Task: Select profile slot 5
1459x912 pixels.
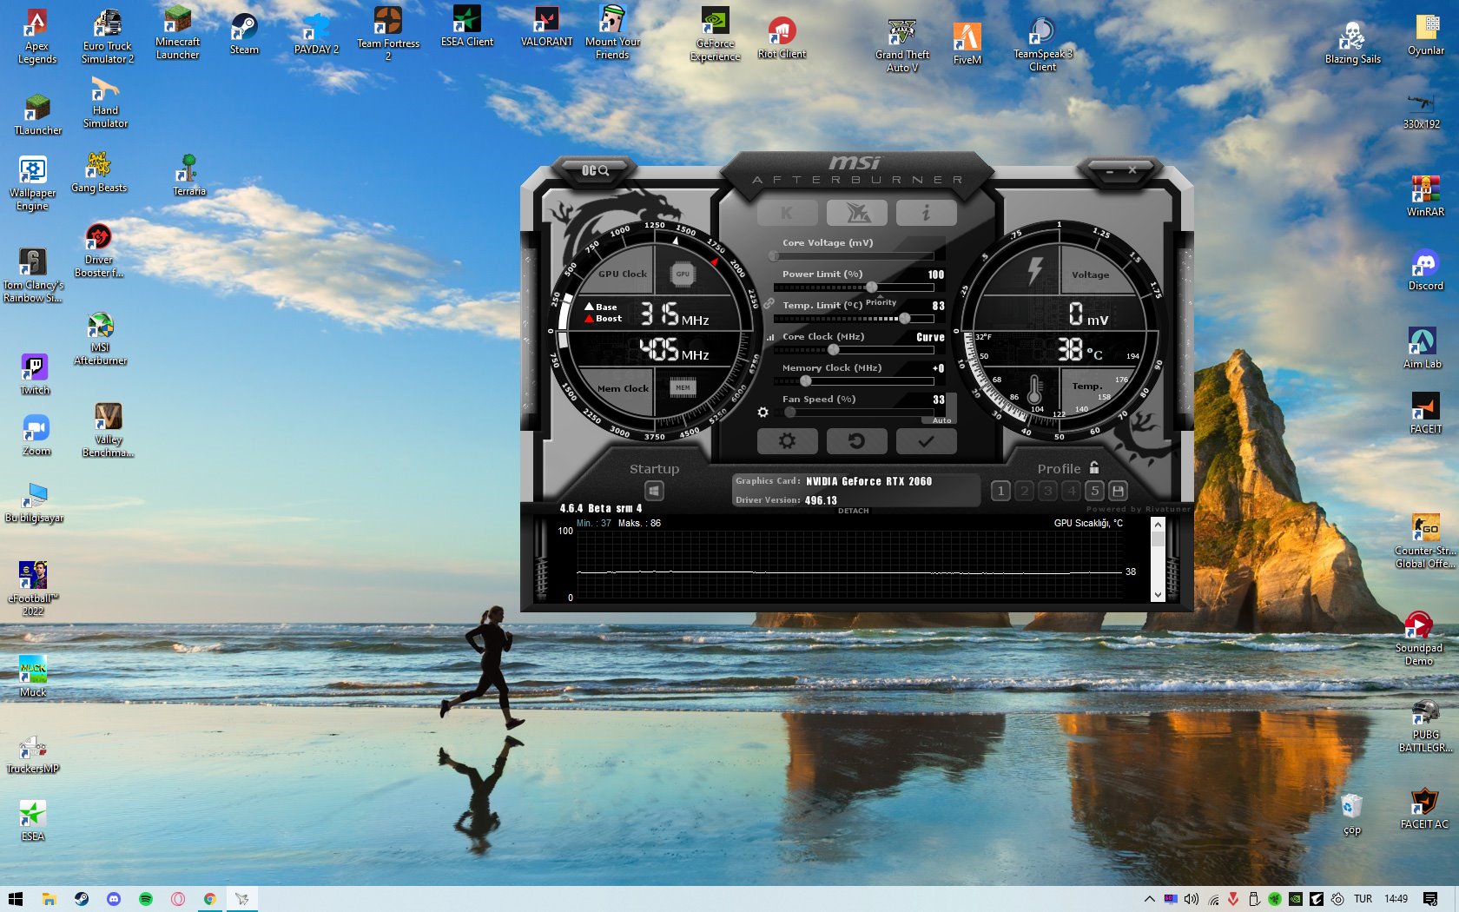Action: 1094,491
